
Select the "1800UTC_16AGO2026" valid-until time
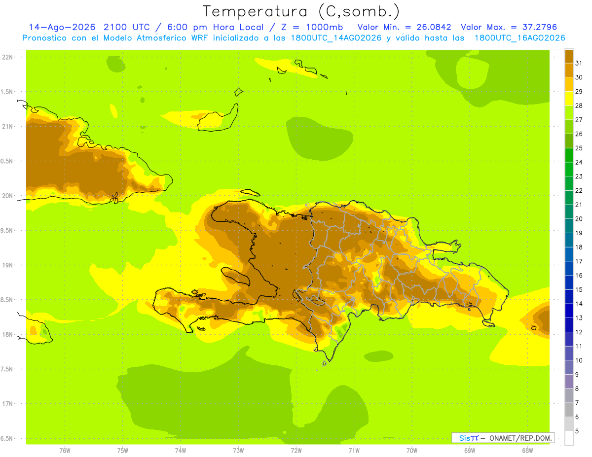pos(519,38)
